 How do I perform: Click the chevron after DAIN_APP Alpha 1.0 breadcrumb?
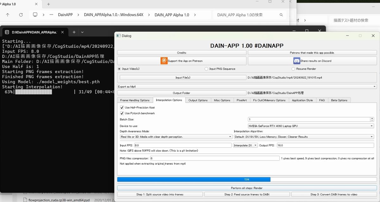click(x=194, y=15)
